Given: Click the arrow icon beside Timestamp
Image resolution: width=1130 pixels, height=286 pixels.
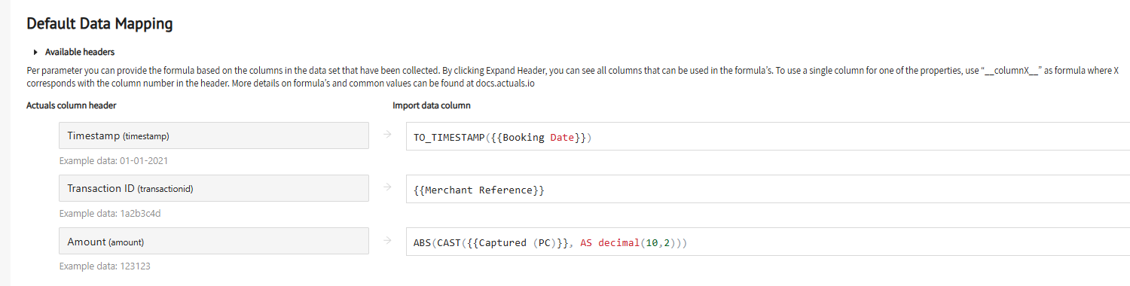Looking at the screenshot, I should coord(388,135).
